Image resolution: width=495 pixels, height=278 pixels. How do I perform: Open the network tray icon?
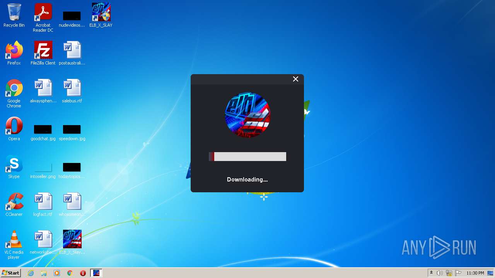[449, 273]
